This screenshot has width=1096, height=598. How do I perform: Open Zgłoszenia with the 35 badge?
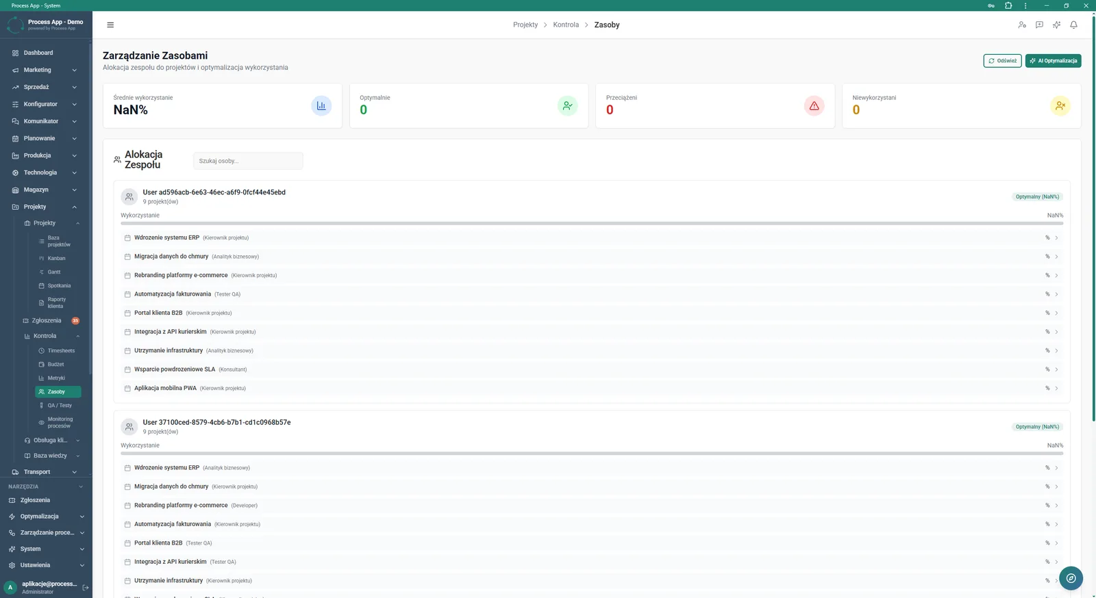(51, 320)
